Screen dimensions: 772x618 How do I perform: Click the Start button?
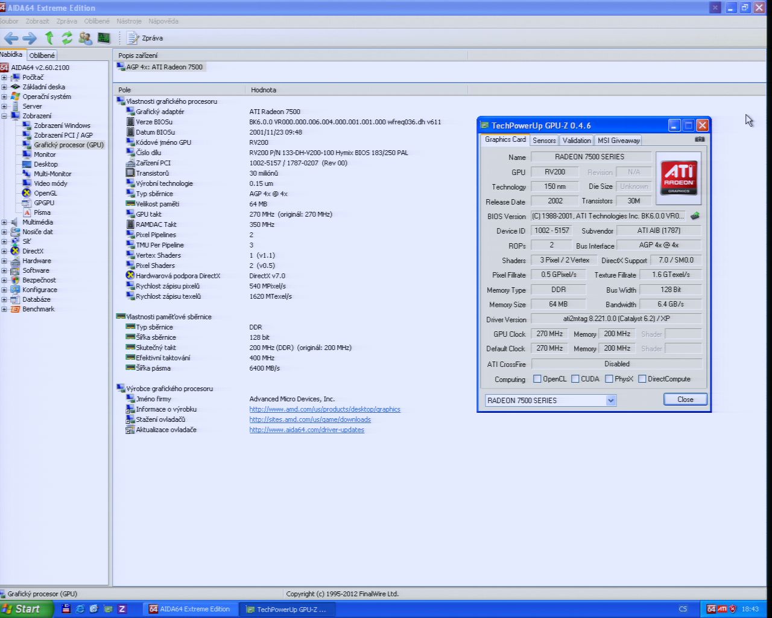pos(27,609)
